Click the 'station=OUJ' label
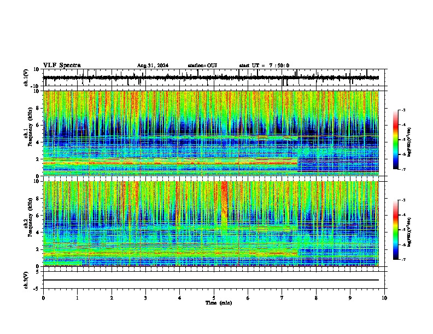The height and width of the screenshot is (334, 433). click(x=202, y=65)
